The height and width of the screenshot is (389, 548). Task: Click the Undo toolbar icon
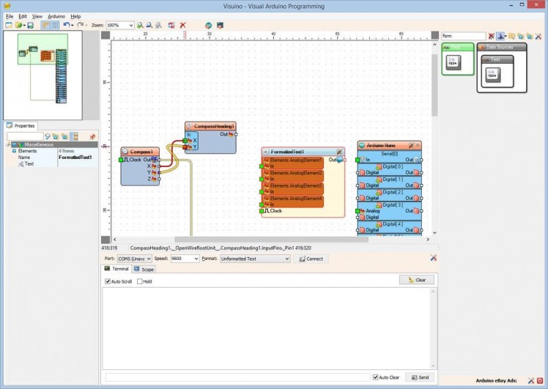tap(66, 25)
